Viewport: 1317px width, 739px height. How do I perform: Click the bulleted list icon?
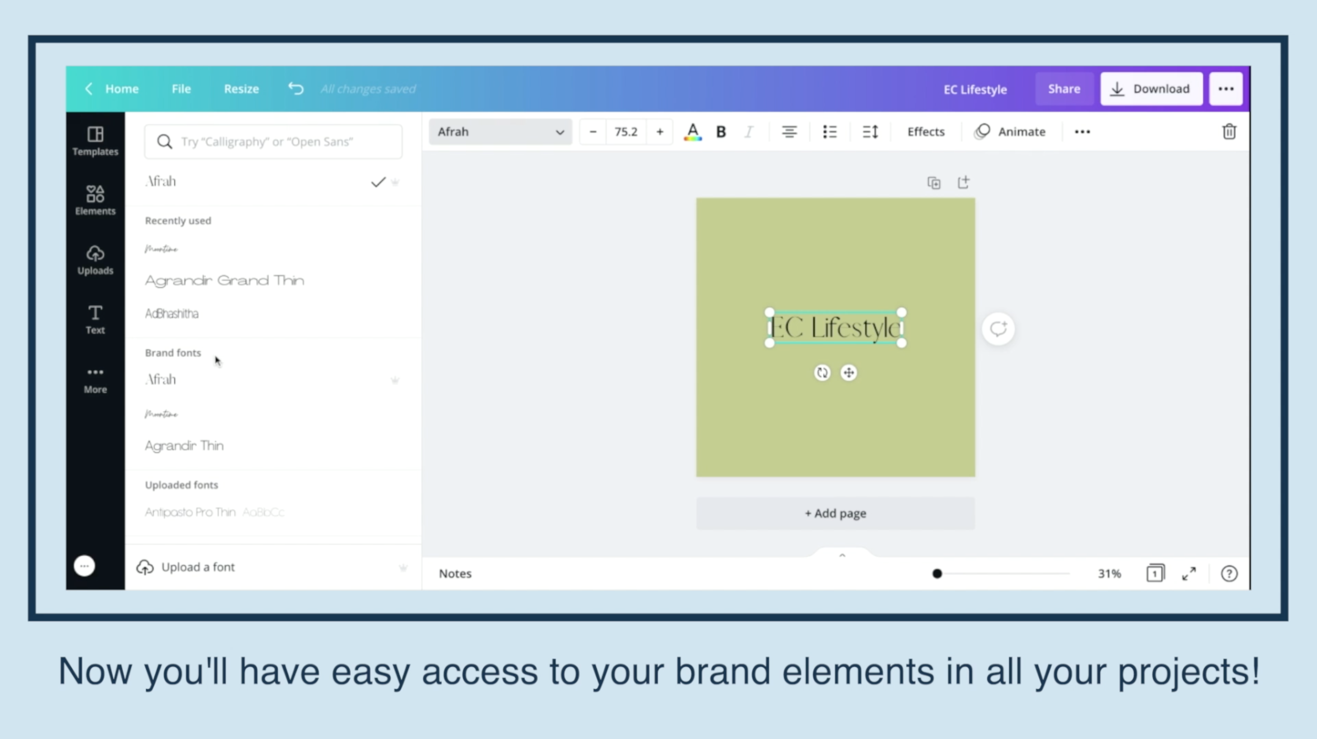(x=830, y=132)
